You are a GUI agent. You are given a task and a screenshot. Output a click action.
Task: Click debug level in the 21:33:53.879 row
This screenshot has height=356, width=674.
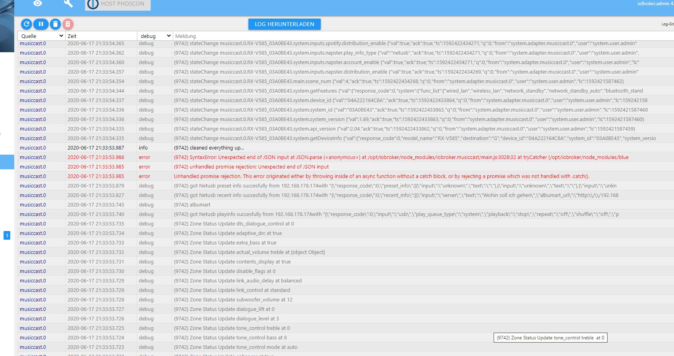(146, 186)
